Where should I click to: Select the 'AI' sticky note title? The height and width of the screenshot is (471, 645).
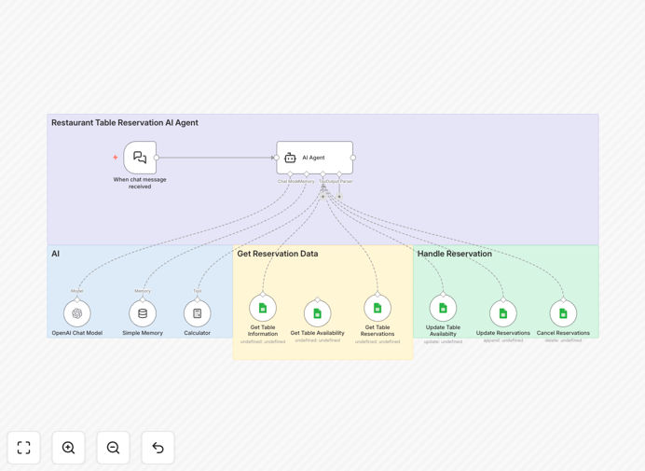(56, 254)
